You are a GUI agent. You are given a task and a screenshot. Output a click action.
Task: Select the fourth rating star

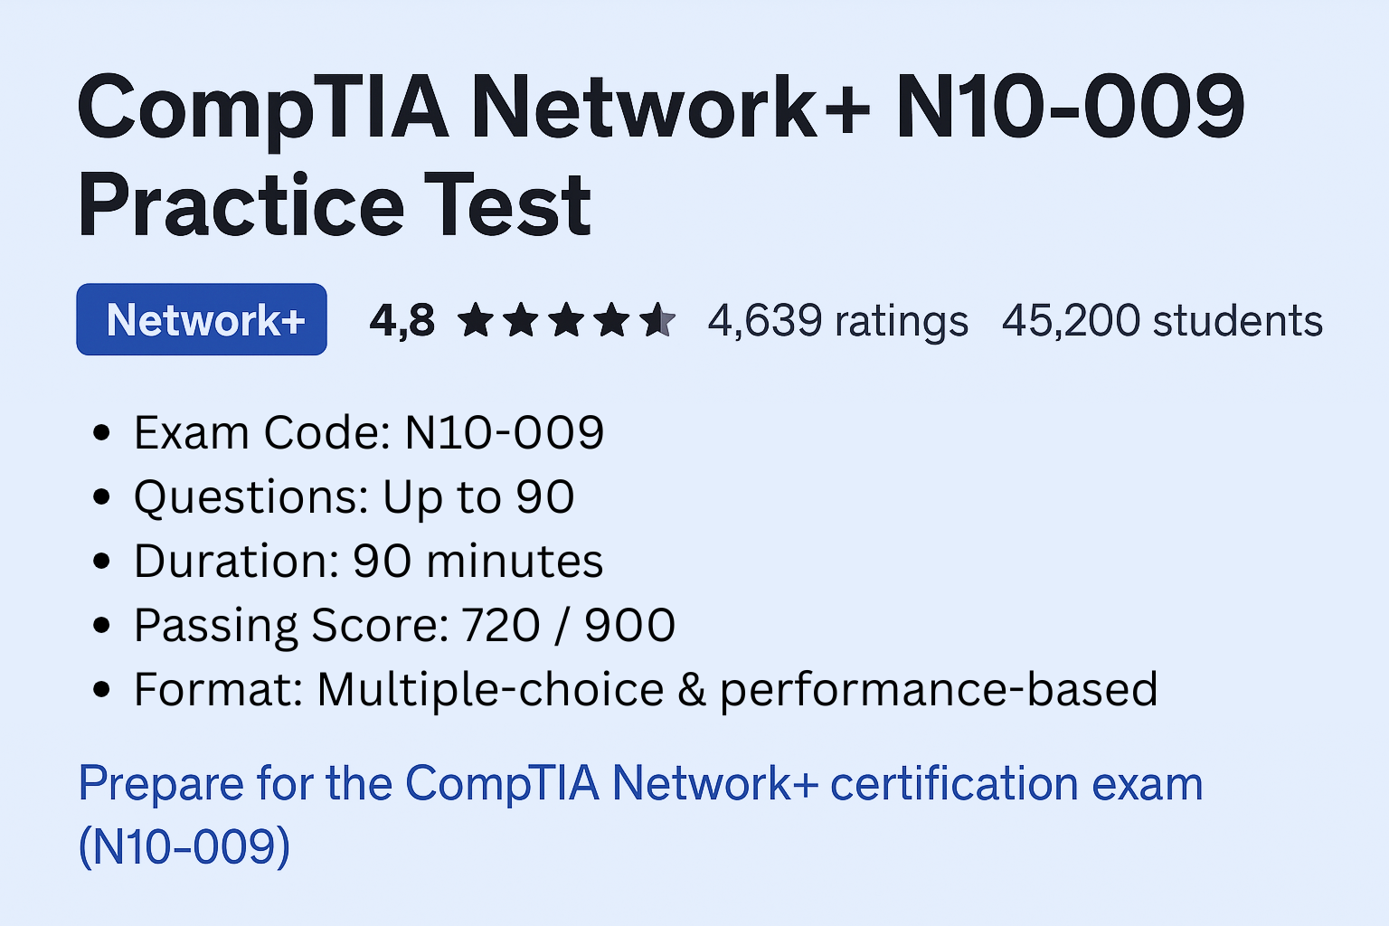(x=612, y=321)
